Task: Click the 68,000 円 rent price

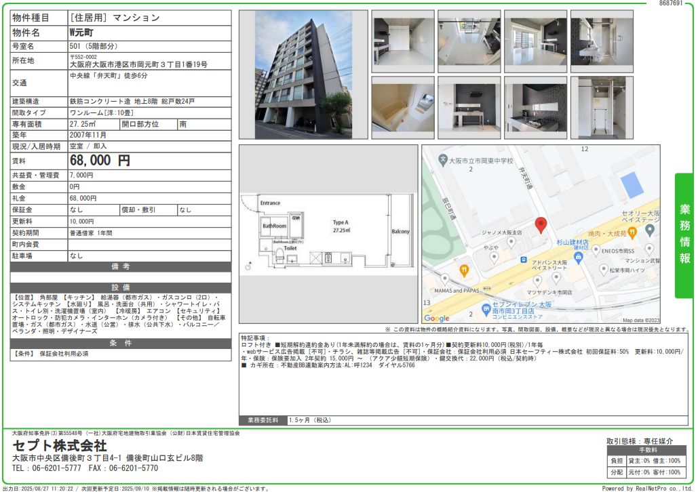Action: tap(100, 161)
